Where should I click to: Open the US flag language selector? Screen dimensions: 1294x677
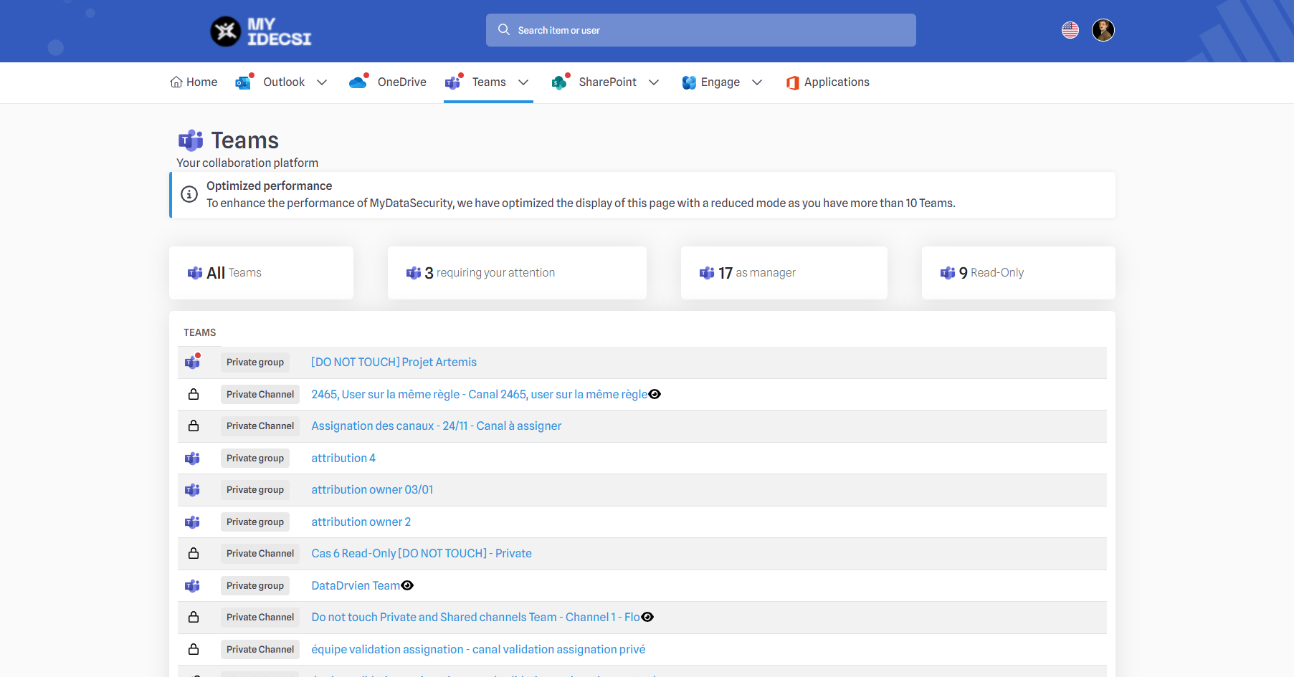(1070, 30)
